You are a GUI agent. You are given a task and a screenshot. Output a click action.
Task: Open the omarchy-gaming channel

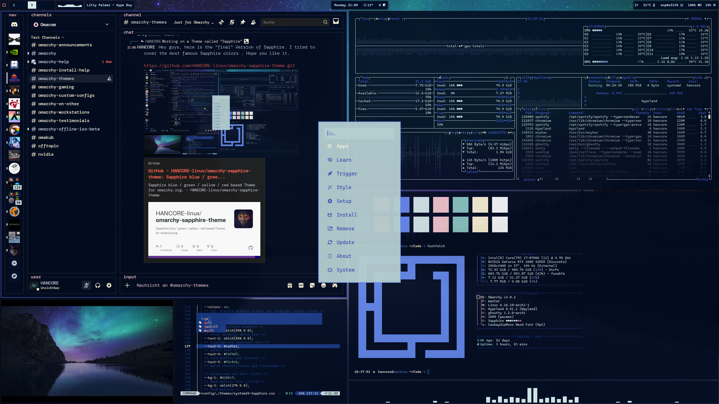[x=56, y=87]
